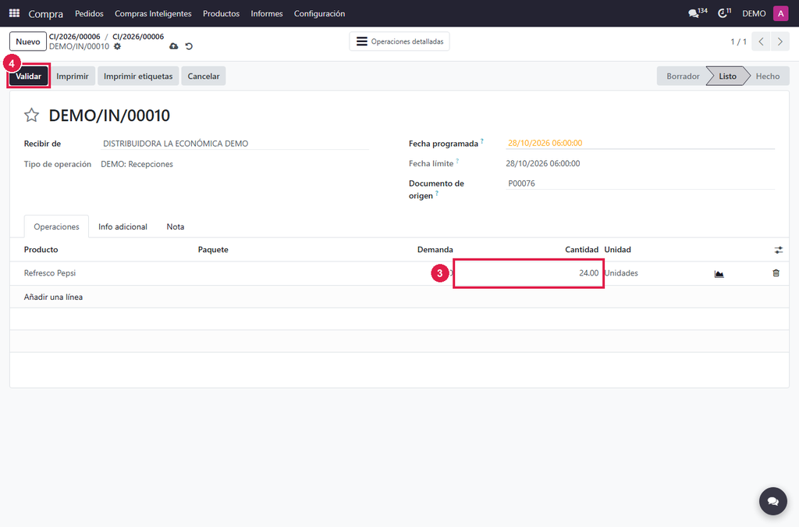Click the Documento de origen field P00076
Screen dimensions: 799x527
coord(640,183)
